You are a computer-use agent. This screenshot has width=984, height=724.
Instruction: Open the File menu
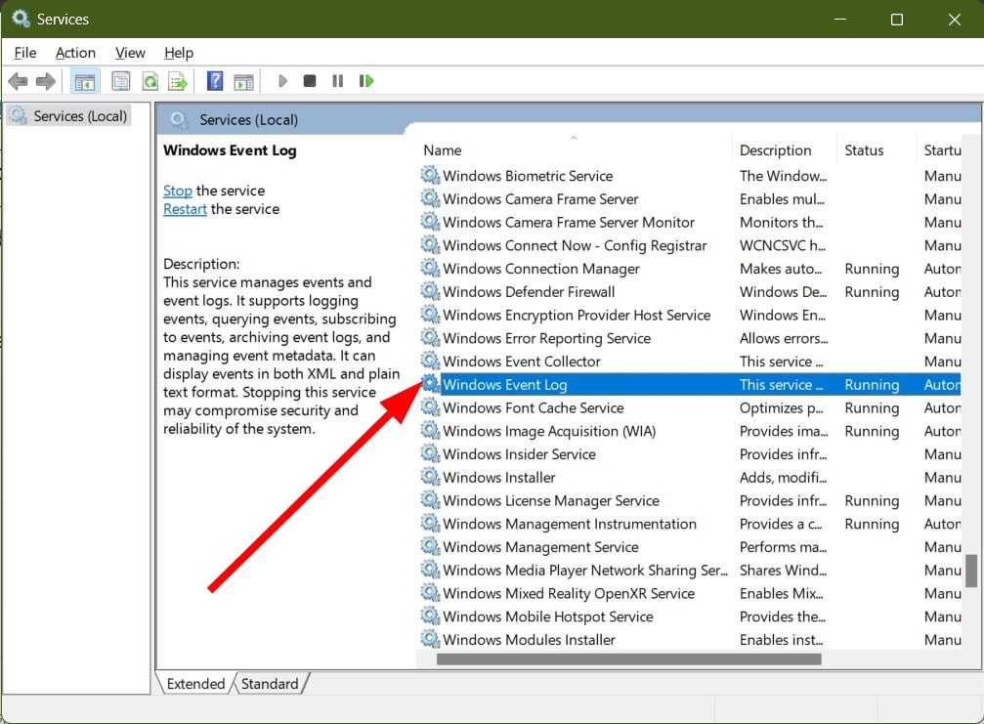click(25, 53)
